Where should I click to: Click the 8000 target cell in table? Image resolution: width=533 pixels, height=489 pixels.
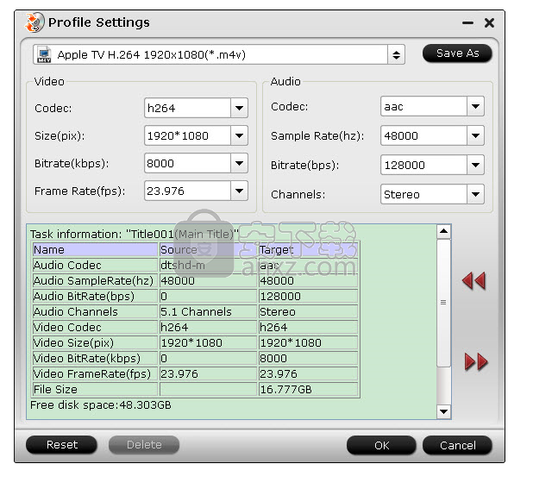pyautogui.click(x=308, y=359)
